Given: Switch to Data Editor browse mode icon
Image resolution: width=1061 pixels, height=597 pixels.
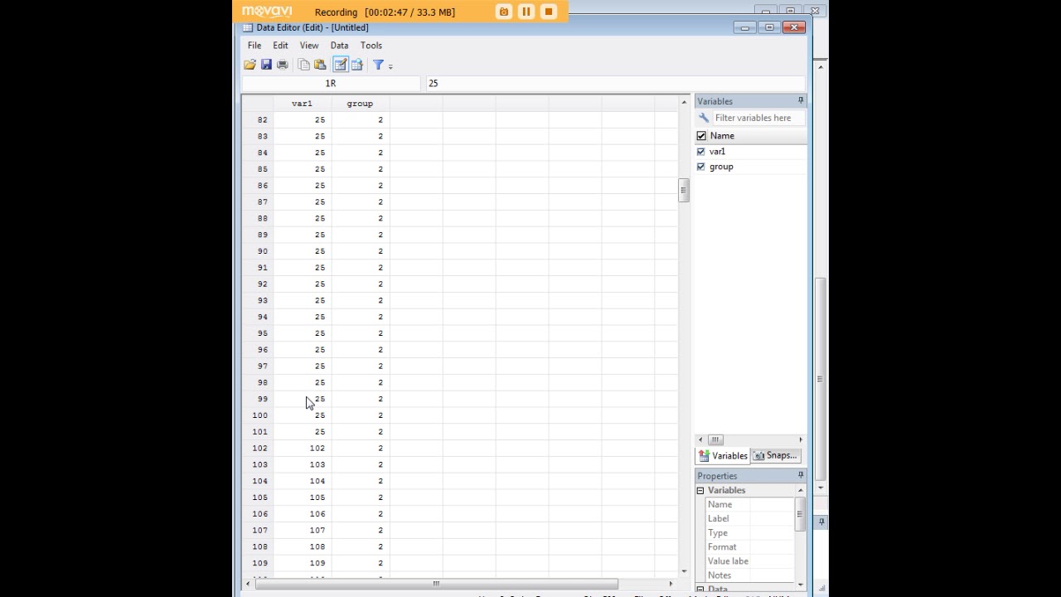Looking at the screenshot, I should click(357, 65).
